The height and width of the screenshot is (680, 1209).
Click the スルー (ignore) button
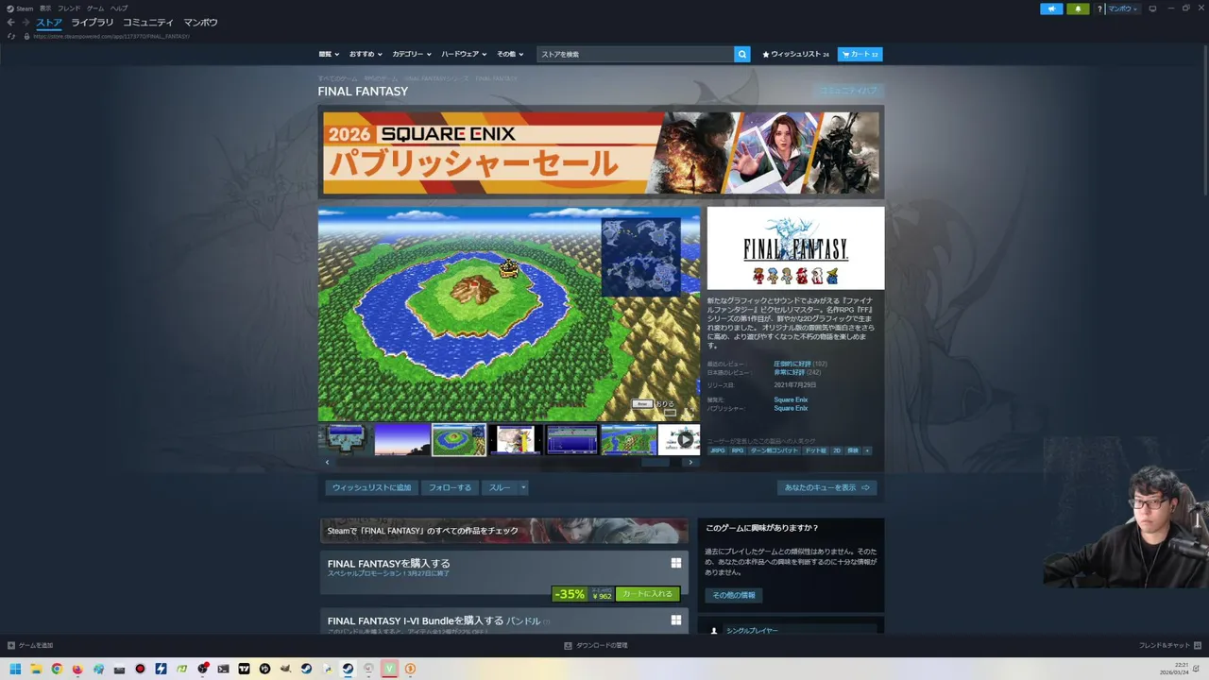point(500,487)
